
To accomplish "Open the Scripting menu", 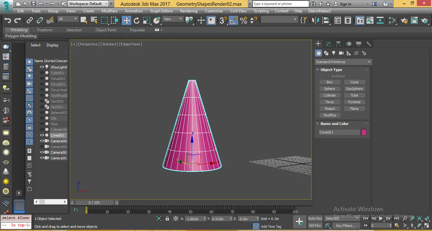I will click(x=261, y=11).
